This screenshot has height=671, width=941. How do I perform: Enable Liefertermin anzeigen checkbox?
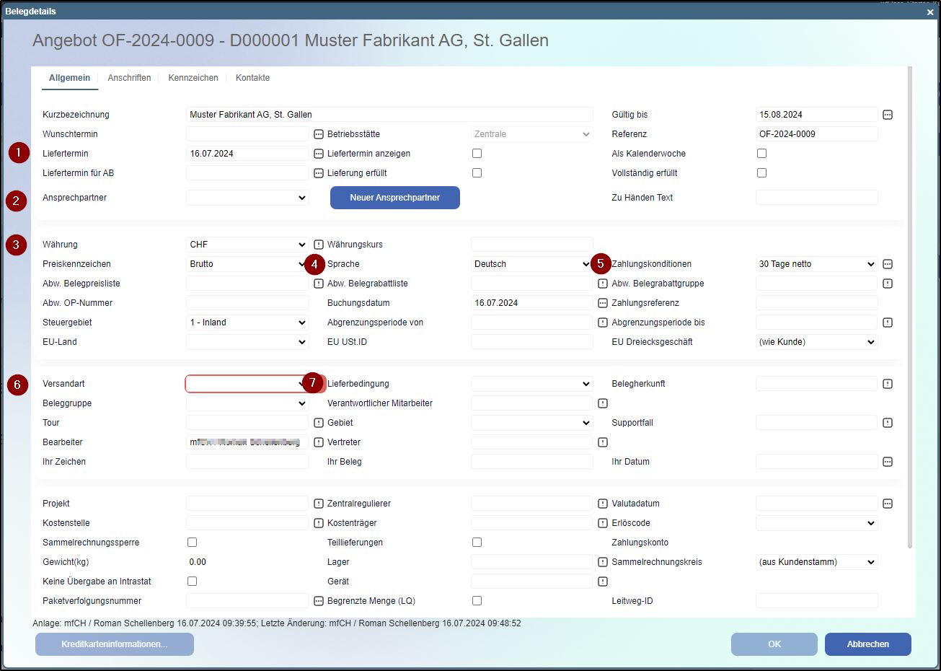tap(477, 154)
